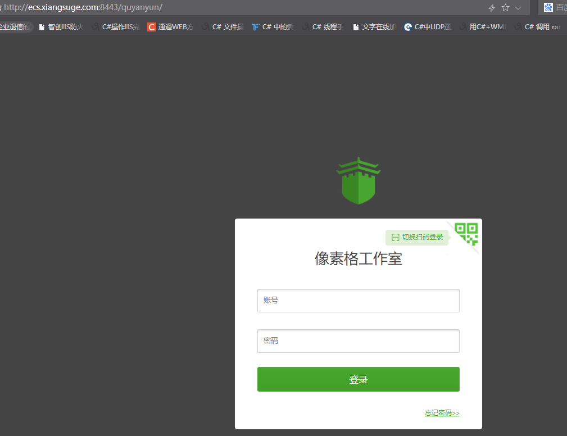Screen dimensions: 567x436
Task: Expand the address bar dropdown arrow
Action: click(x=518, y=7)
